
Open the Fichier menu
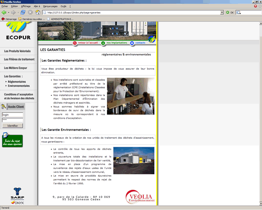pyautogui.click(x=5, y=7)
